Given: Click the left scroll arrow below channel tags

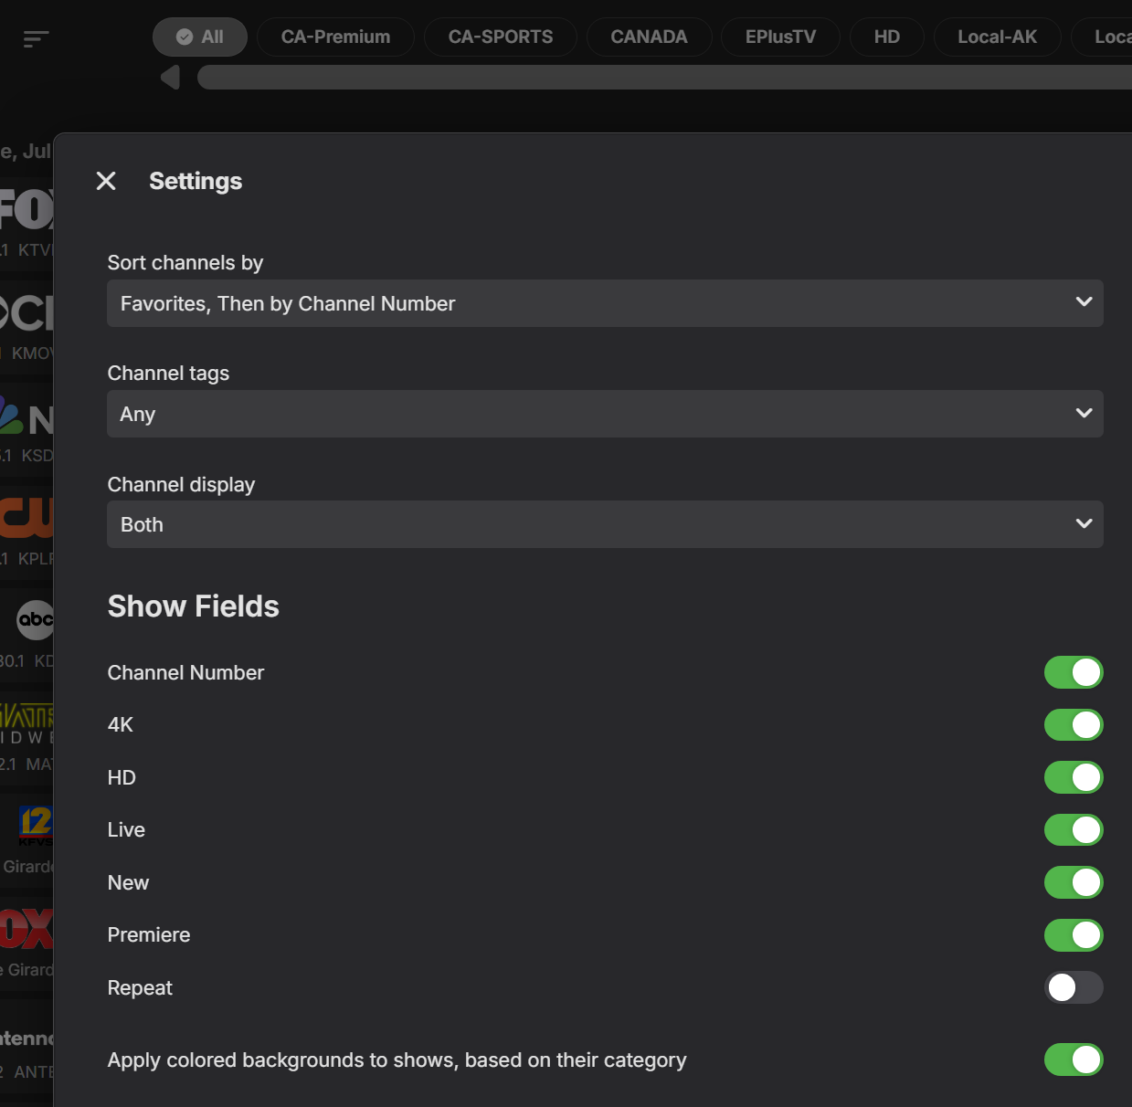Looking at the screenshot, I should point(170,78).
